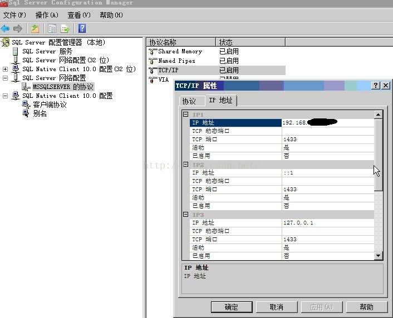Open the 帮助(H) menu
Screen dimensions: 393x318
111,15
